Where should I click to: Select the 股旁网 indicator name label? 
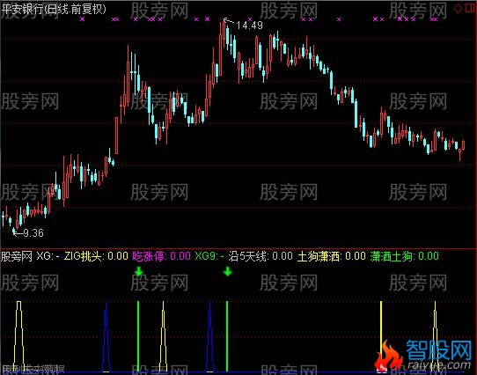pos(17,256)
